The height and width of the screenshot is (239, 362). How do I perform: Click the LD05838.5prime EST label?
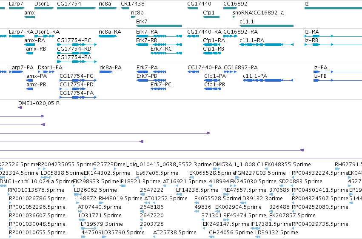[x=62, y=173]
